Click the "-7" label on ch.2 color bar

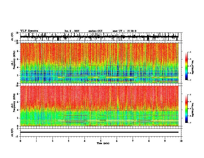tap(190, 123)
